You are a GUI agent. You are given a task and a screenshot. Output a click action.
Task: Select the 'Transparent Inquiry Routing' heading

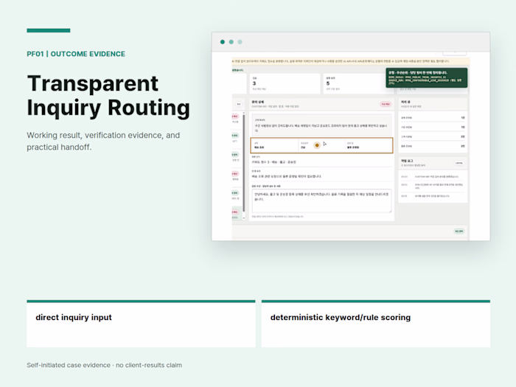(108, 95)
